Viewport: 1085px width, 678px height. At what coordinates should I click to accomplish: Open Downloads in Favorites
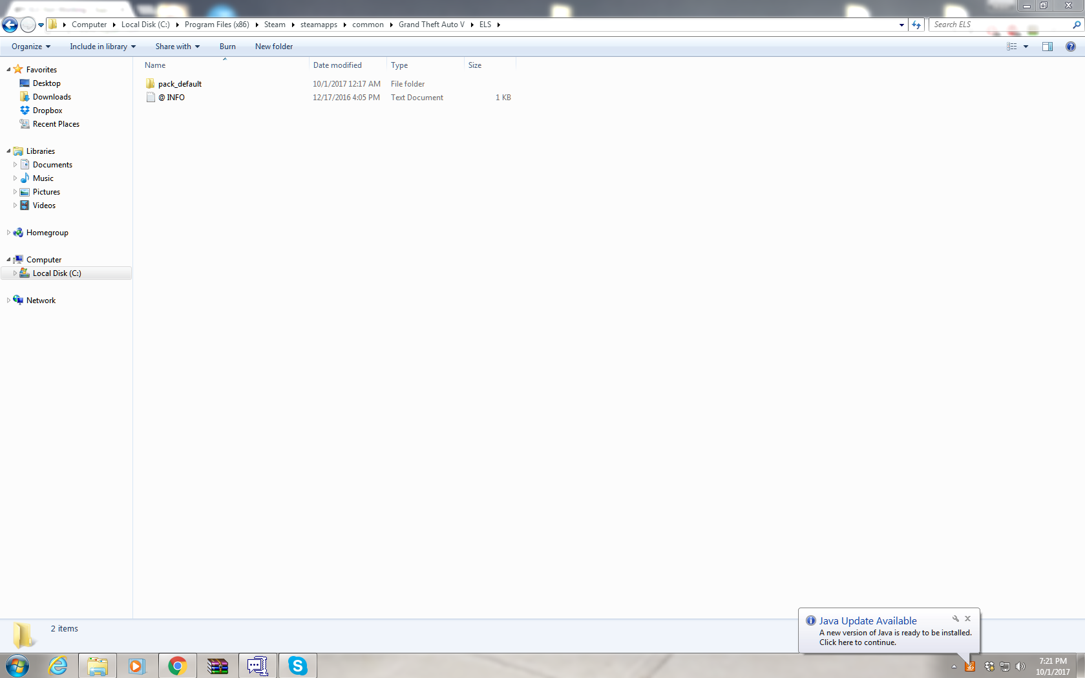(x=52, y=97)
